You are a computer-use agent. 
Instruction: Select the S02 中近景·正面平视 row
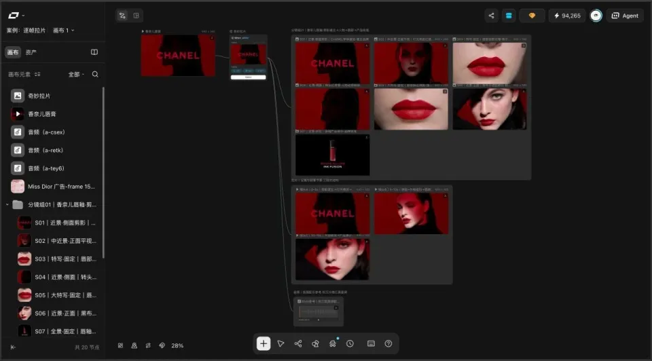tap(57, 241)
